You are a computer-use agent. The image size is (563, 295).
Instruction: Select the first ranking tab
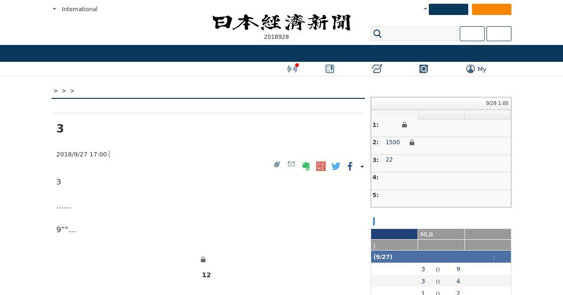395,115
